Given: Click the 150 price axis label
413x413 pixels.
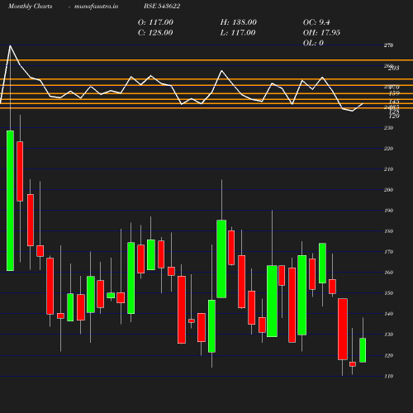Looking at the screenshot, I should point(388,293).
